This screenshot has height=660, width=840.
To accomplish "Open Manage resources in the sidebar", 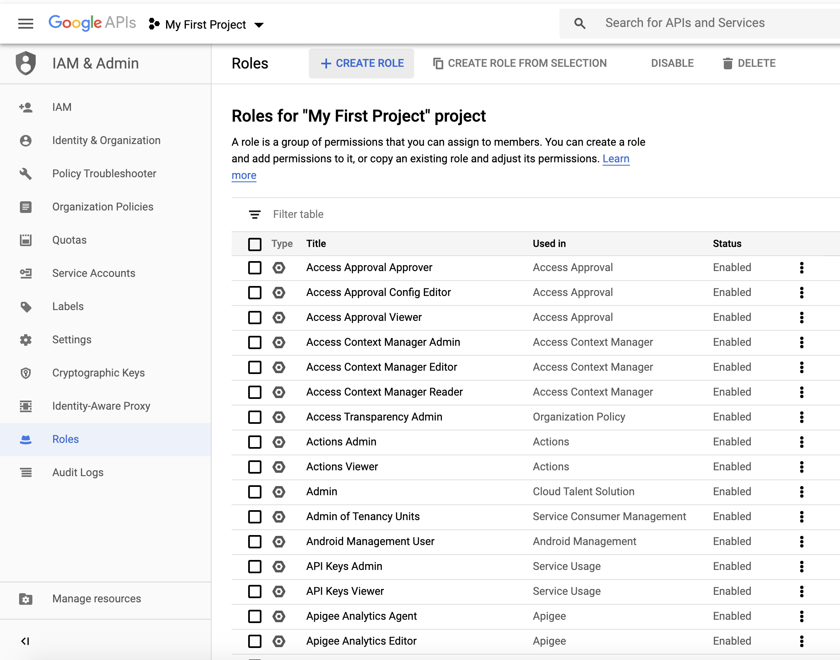I will (x=105, y=599).
